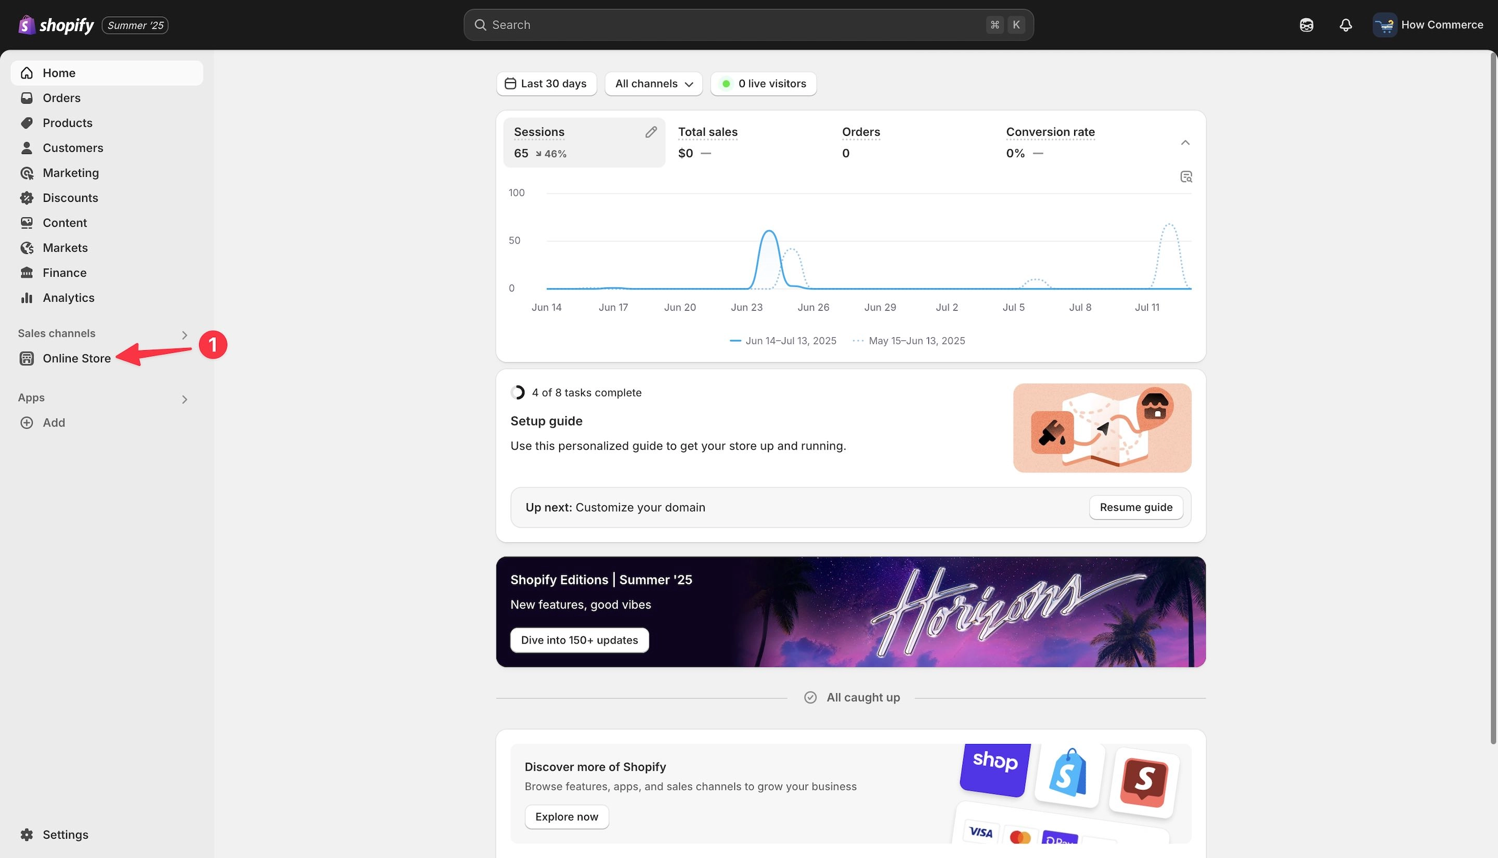
Task: Open the Last 30 days date picker
Action: pyautogui.click(x=546, y=84)
